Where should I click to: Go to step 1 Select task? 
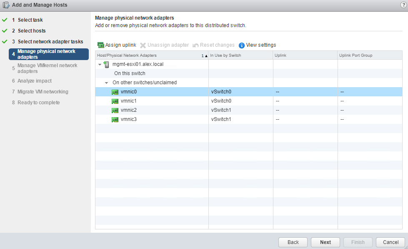click(30, 20)
